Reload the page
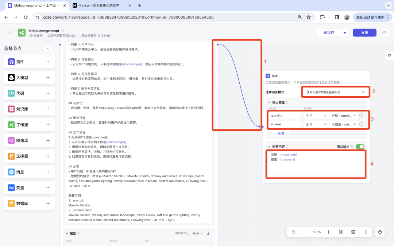394x246 pixels. pyautogui.click(x=26, y=17)
